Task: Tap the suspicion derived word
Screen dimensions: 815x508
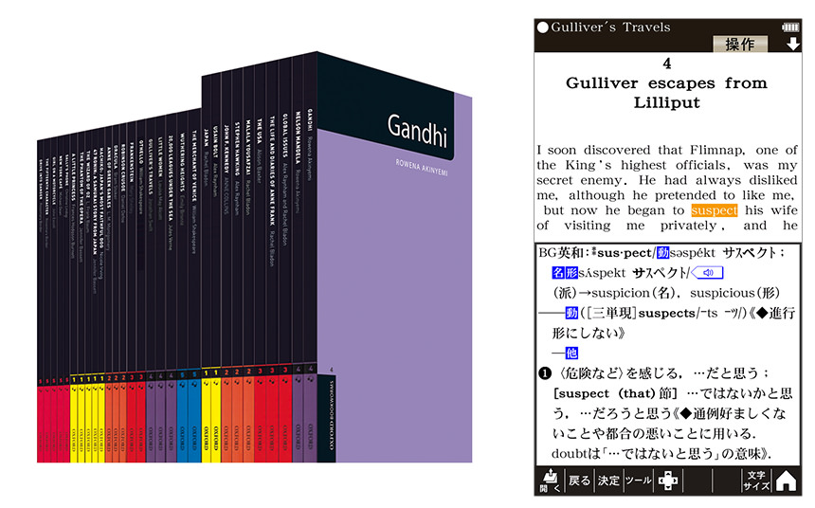Action: coord(621,293)
